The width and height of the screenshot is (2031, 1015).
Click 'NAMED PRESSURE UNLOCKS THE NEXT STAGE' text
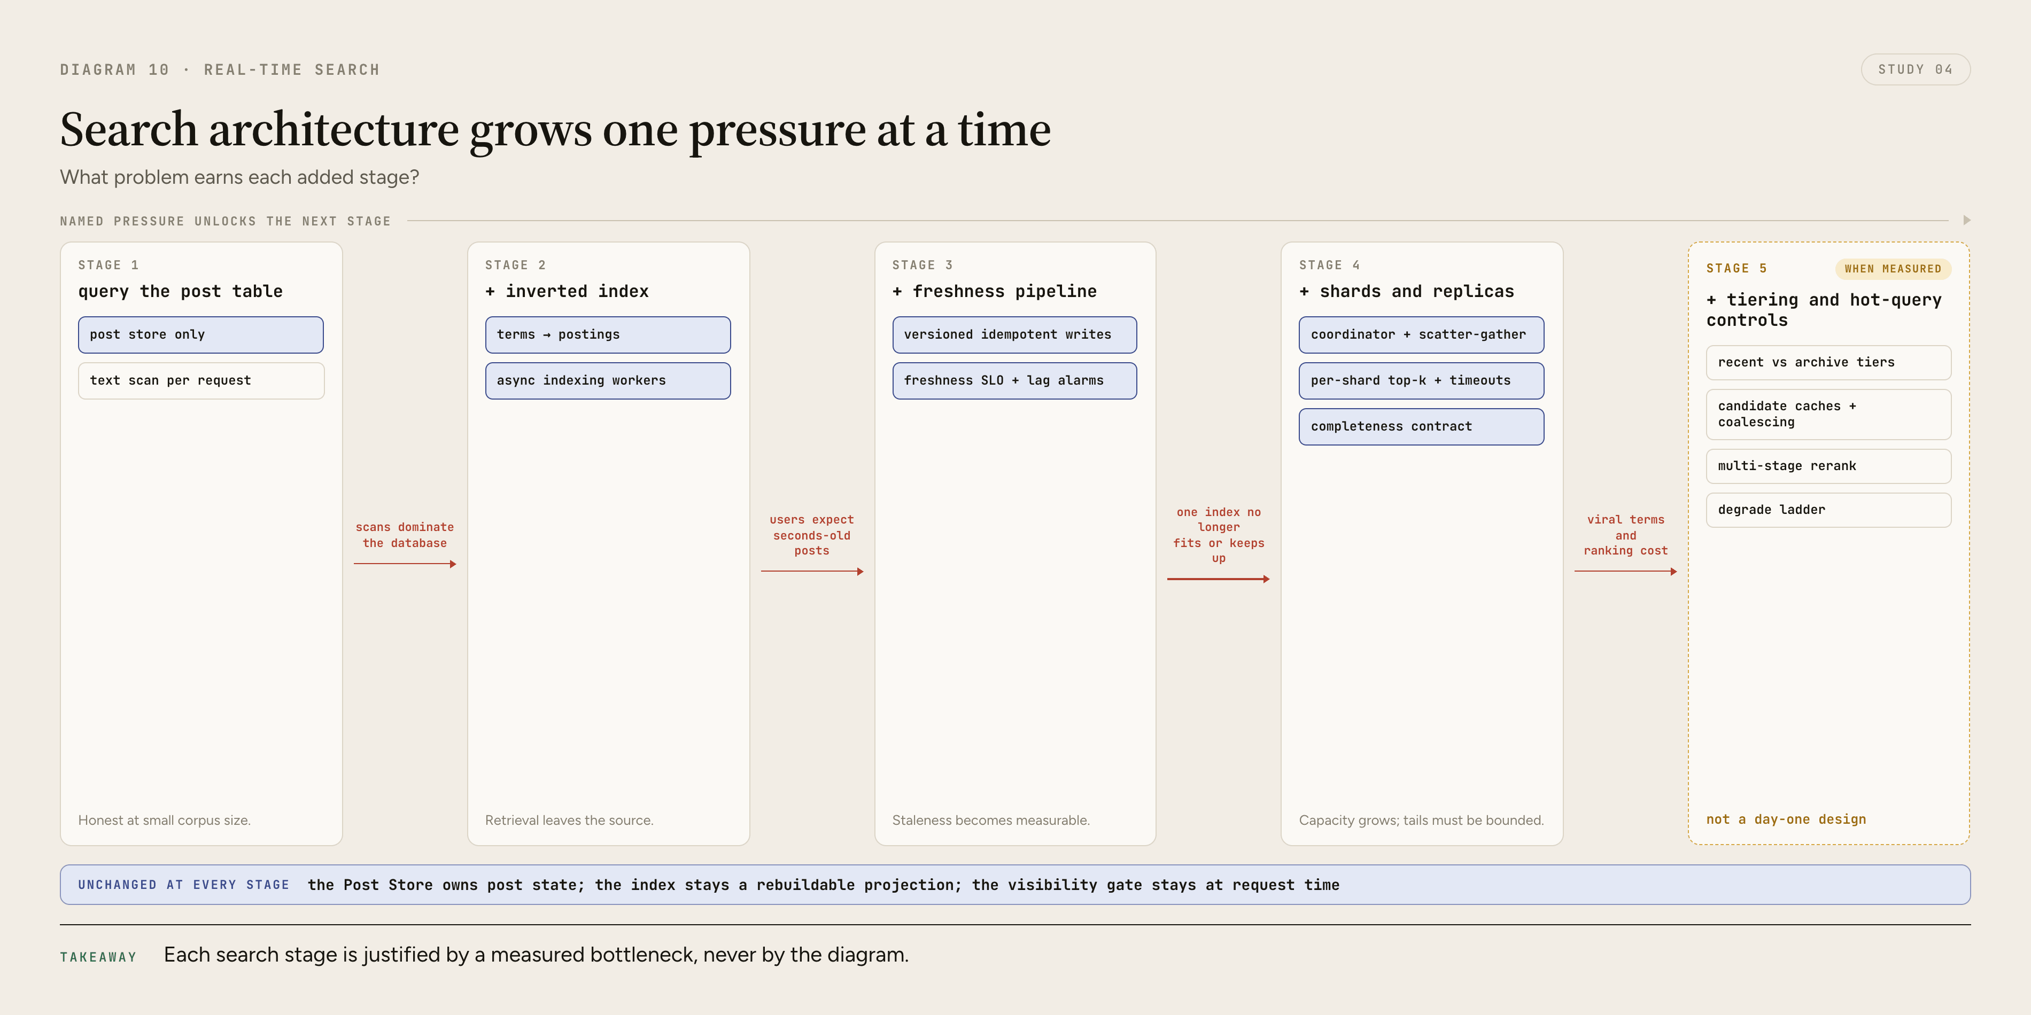(x=226, y=222)
